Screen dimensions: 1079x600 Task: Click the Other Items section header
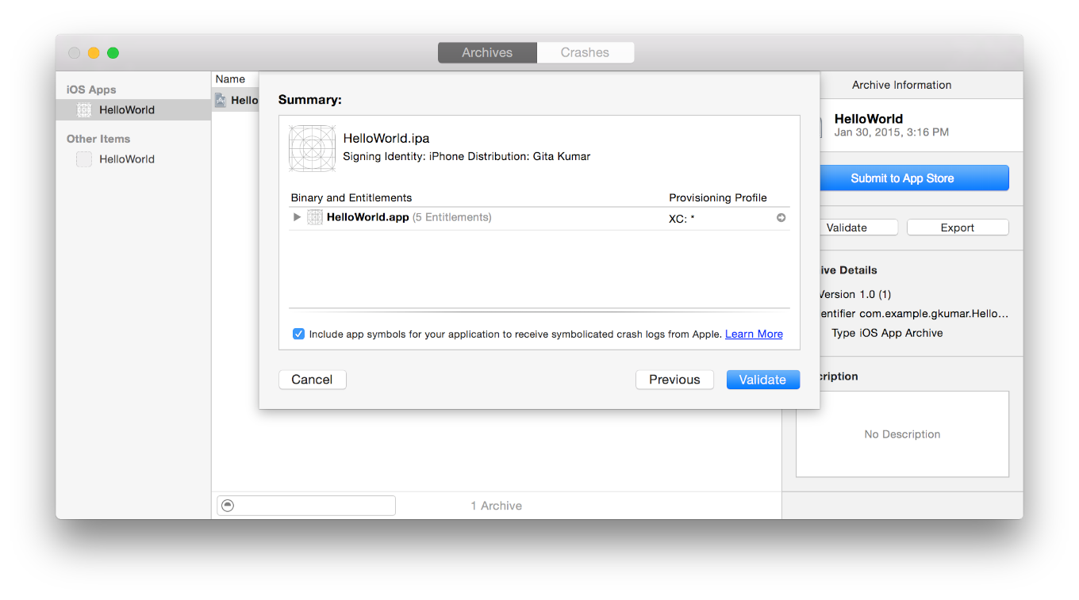[98, 139]
